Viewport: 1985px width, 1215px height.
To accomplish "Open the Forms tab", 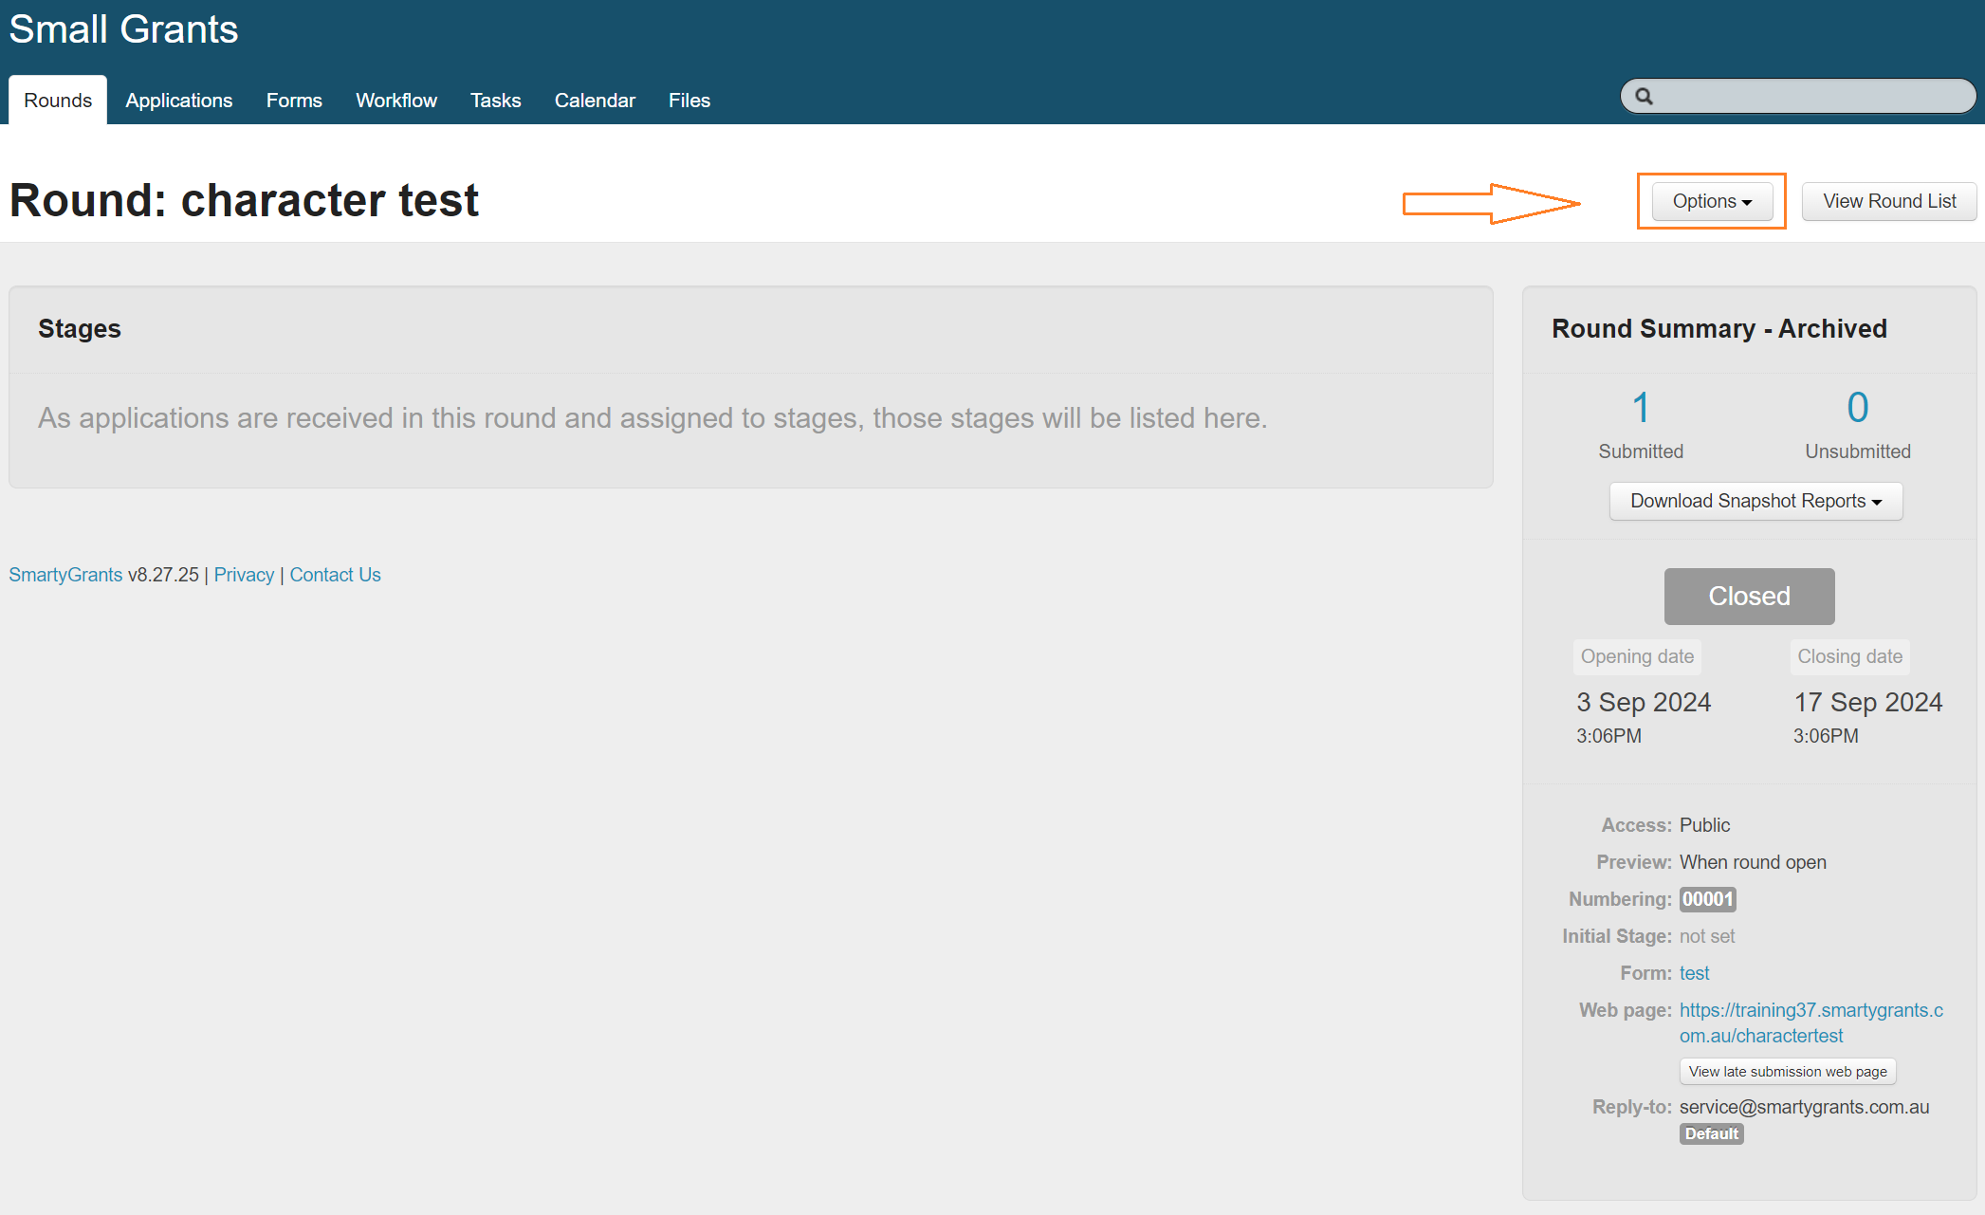I will tap(294, 101).
